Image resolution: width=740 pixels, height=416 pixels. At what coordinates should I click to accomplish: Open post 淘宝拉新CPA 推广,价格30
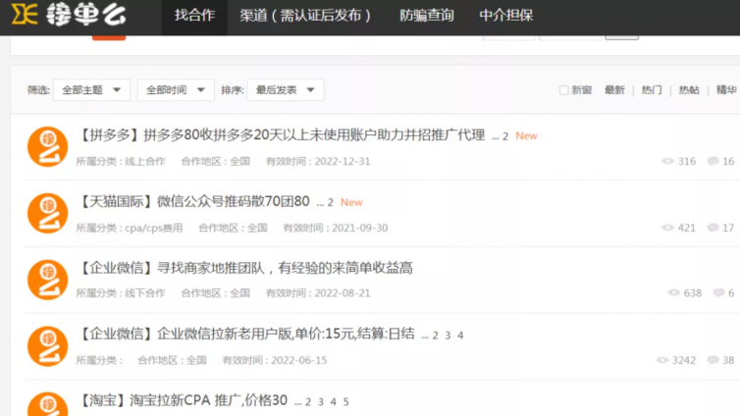182,400
